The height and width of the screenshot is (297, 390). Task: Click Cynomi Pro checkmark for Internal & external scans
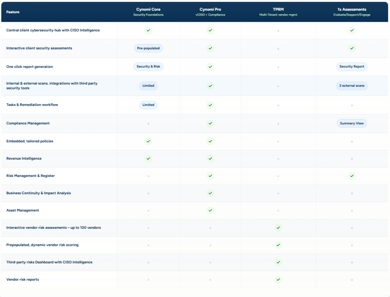point(210,86)
